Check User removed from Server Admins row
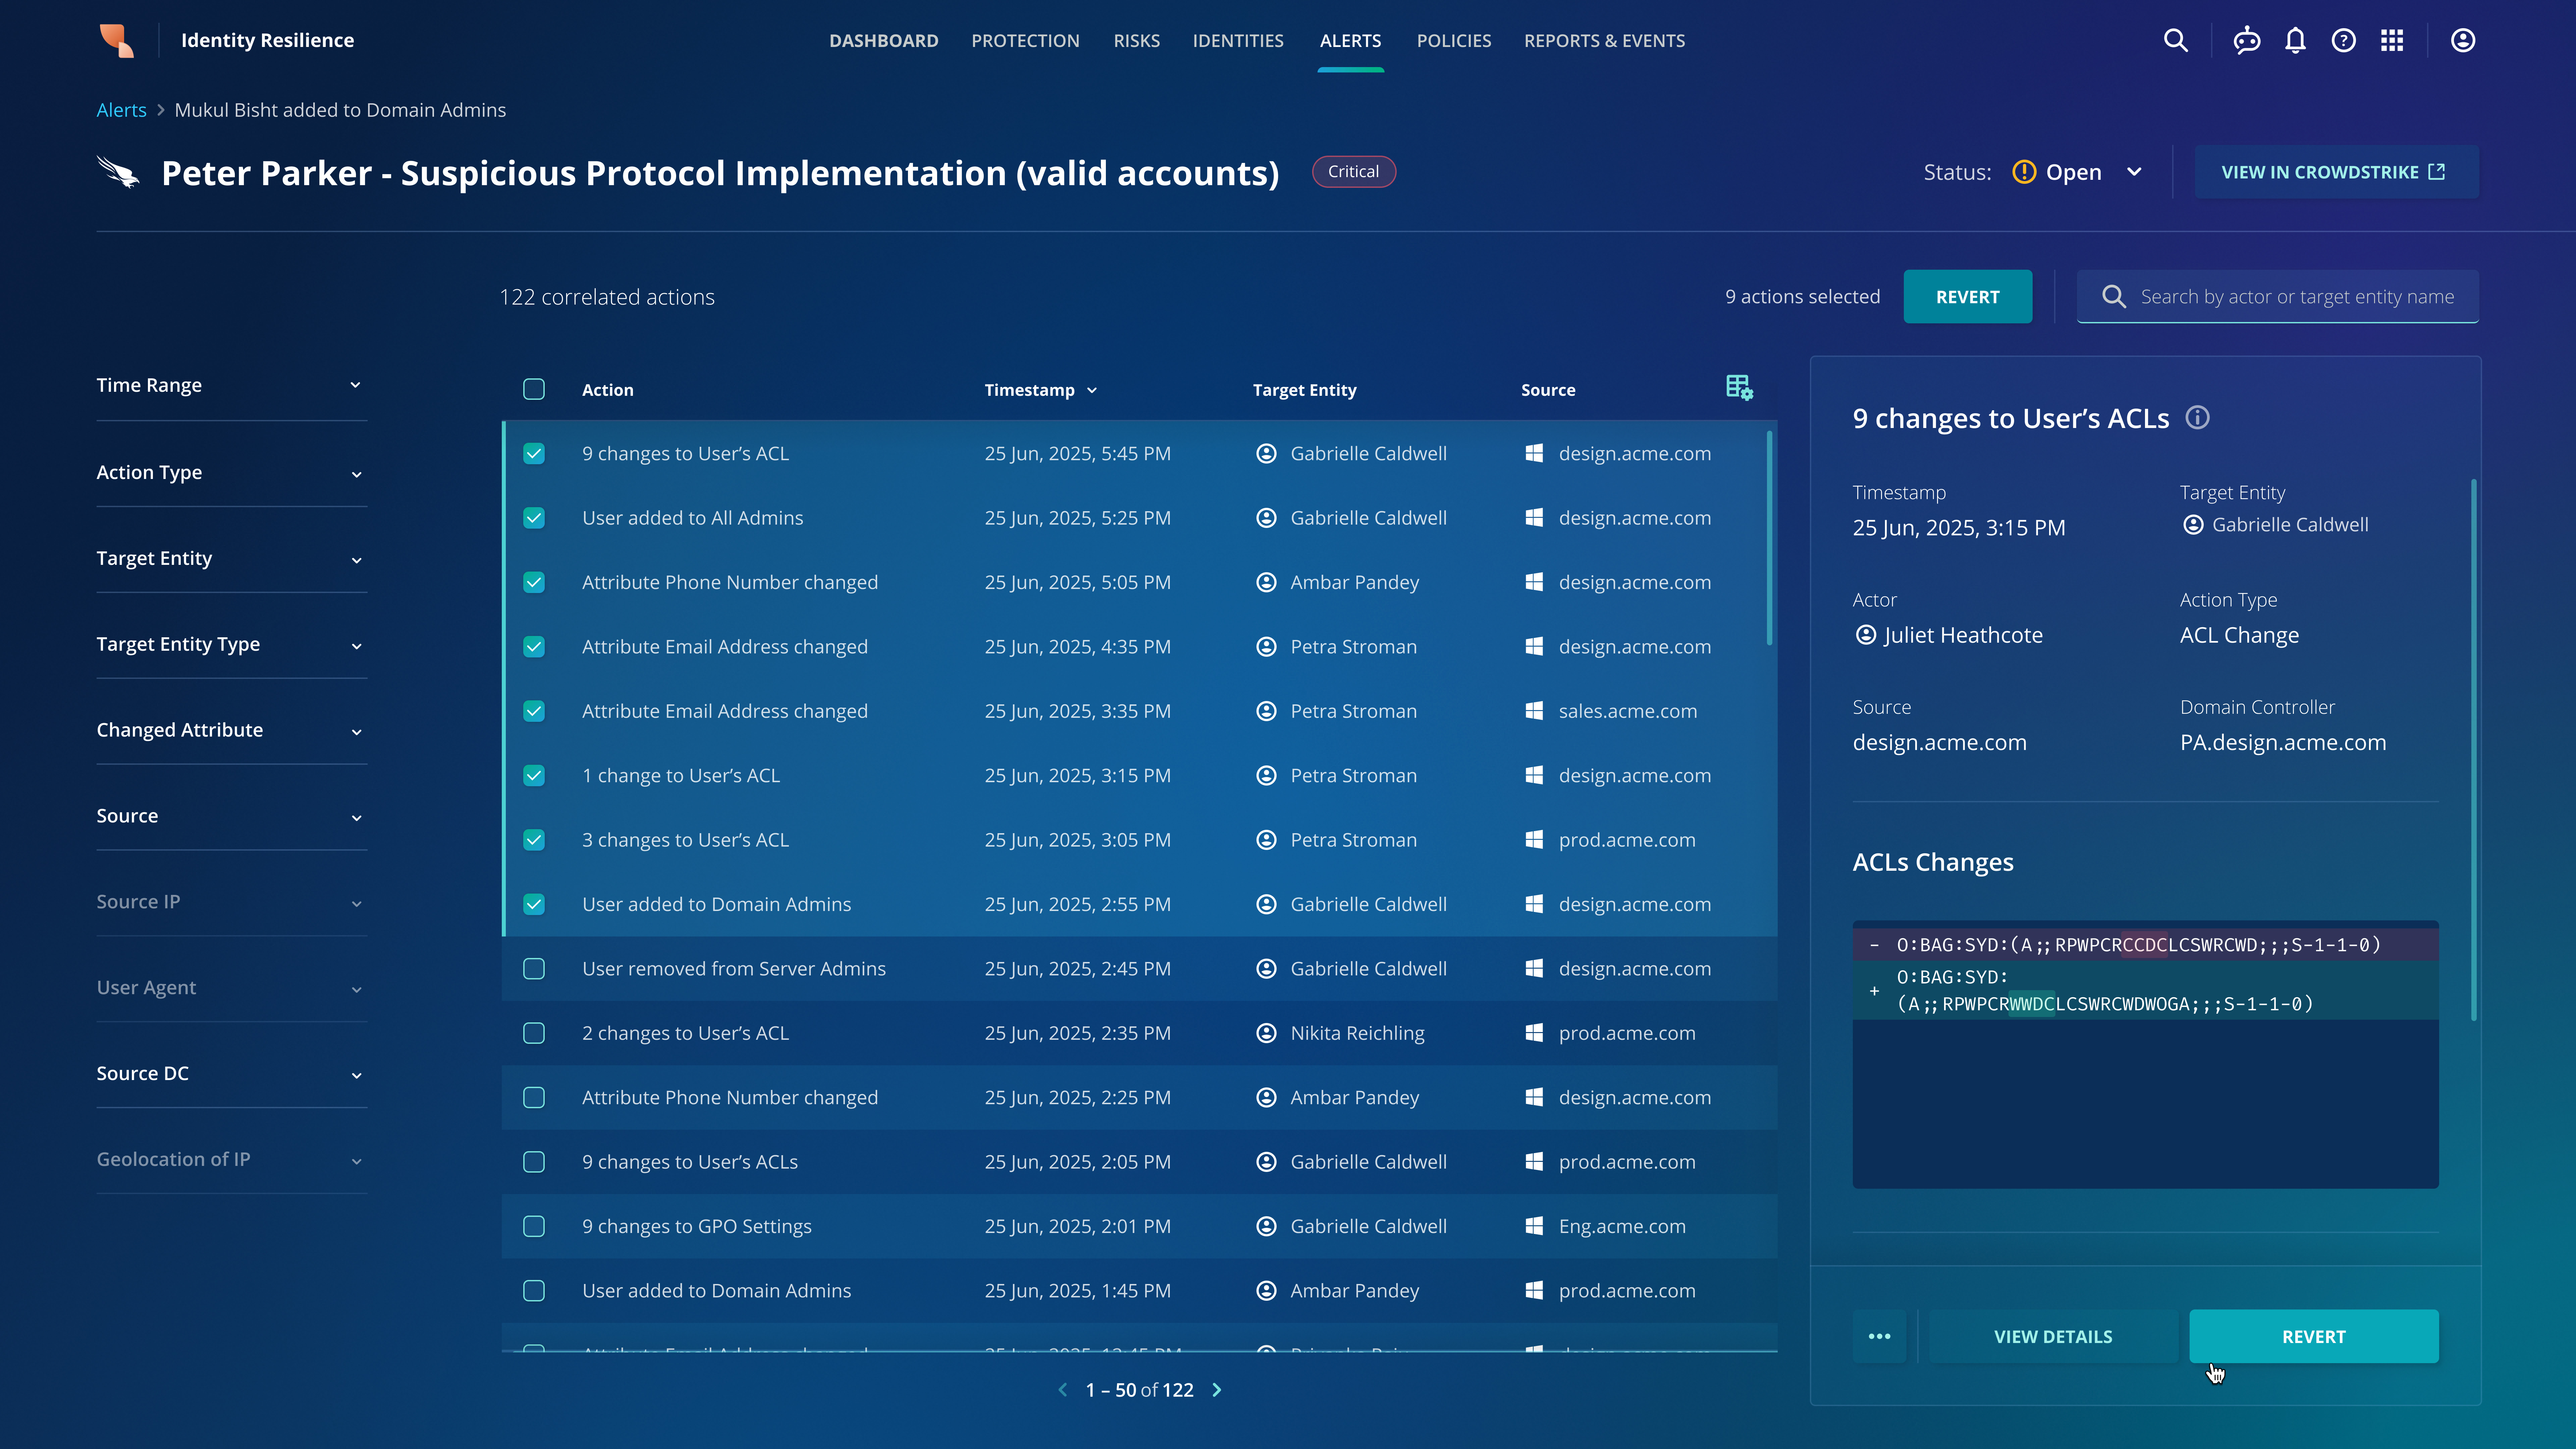2576x1449 pixels. 534,969
